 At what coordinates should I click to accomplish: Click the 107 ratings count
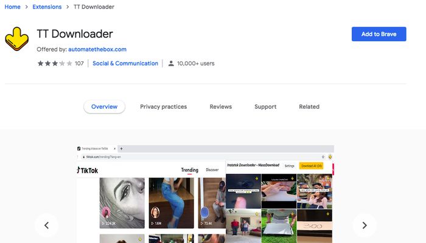[79, 63]
